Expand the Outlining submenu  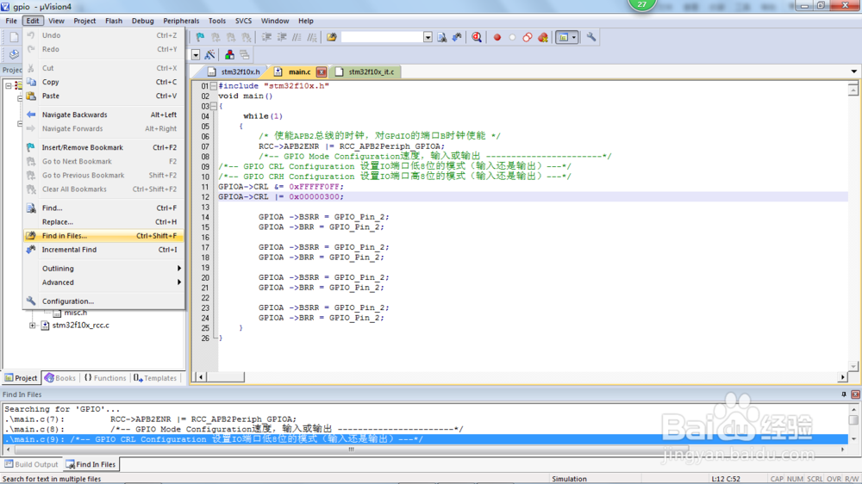[104, 269]
